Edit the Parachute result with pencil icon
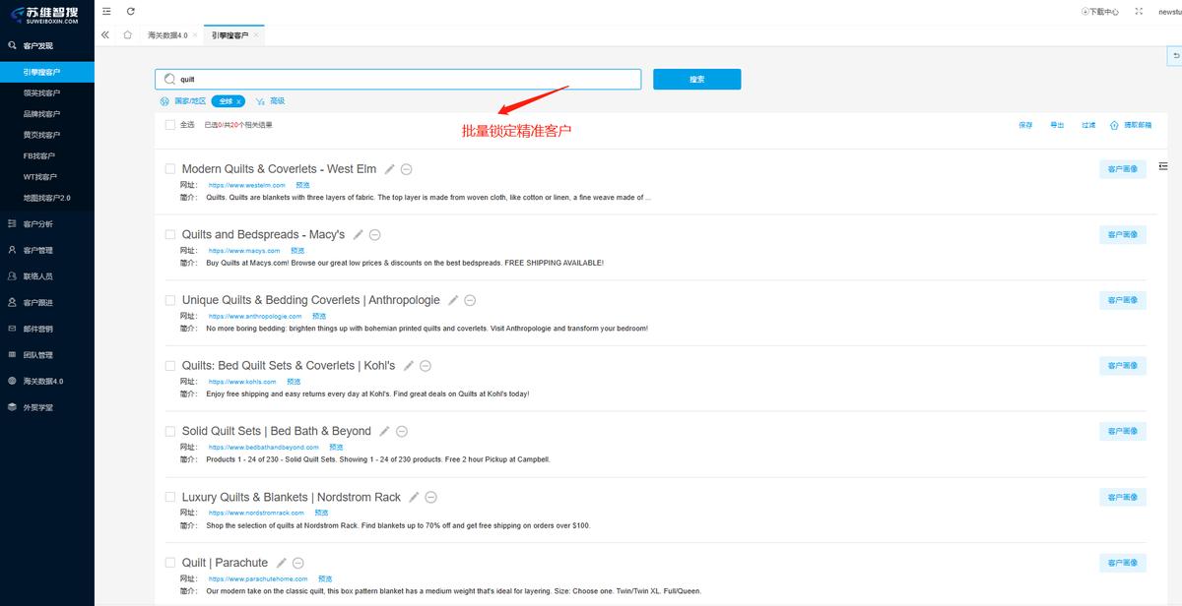This screenshot has width=1182, height=606. point(282,564)
